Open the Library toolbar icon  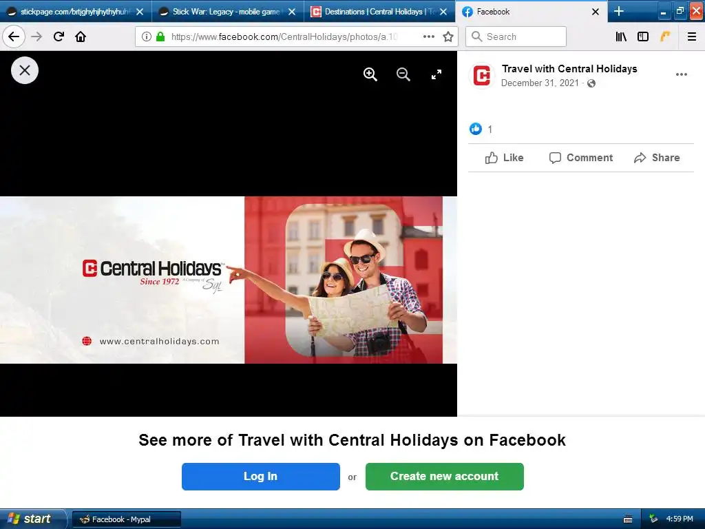pyautogui.click(x=621, y=37)
